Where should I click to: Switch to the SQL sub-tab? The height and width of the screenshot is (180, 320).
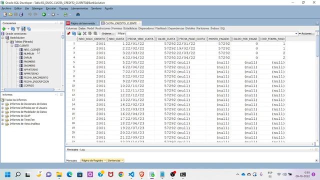click(x=223, y=28)
